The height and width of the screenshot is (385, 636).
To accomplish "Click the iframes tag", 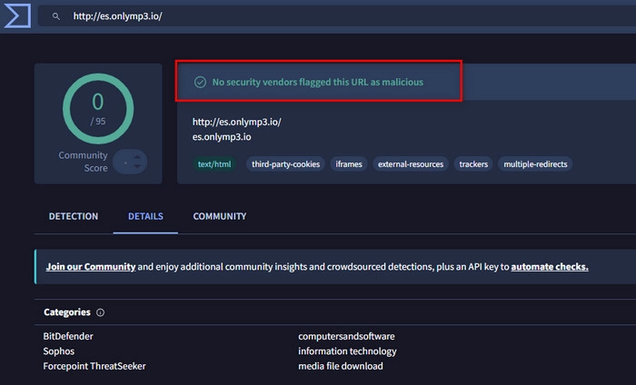I will click(349, 164).
